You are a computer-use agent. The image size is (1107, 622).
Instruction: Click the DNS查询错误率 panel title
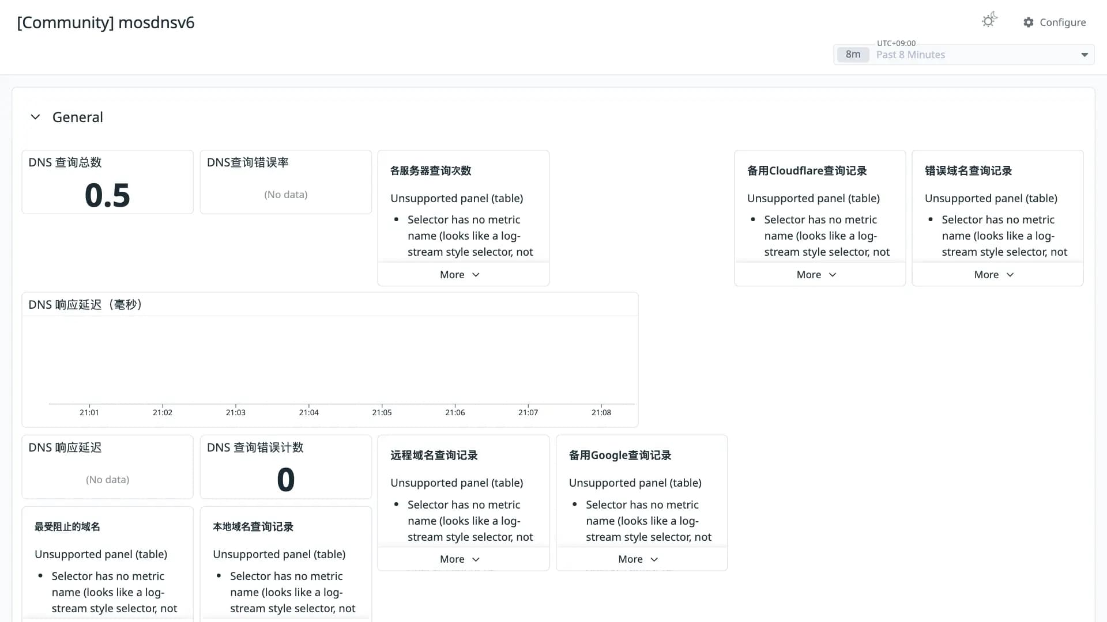click(x=248, y=162)
